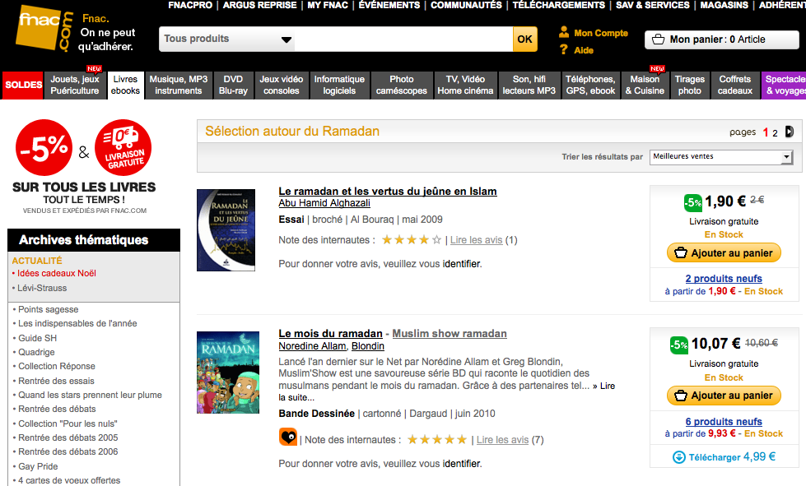The width and height of the screenshot is (806, 486).
Task: Go to results page 2
Action: coord(776,133)
